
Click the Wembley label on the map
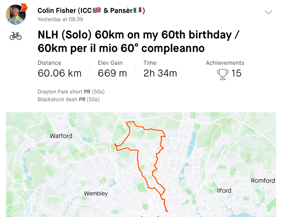(96, 194)
